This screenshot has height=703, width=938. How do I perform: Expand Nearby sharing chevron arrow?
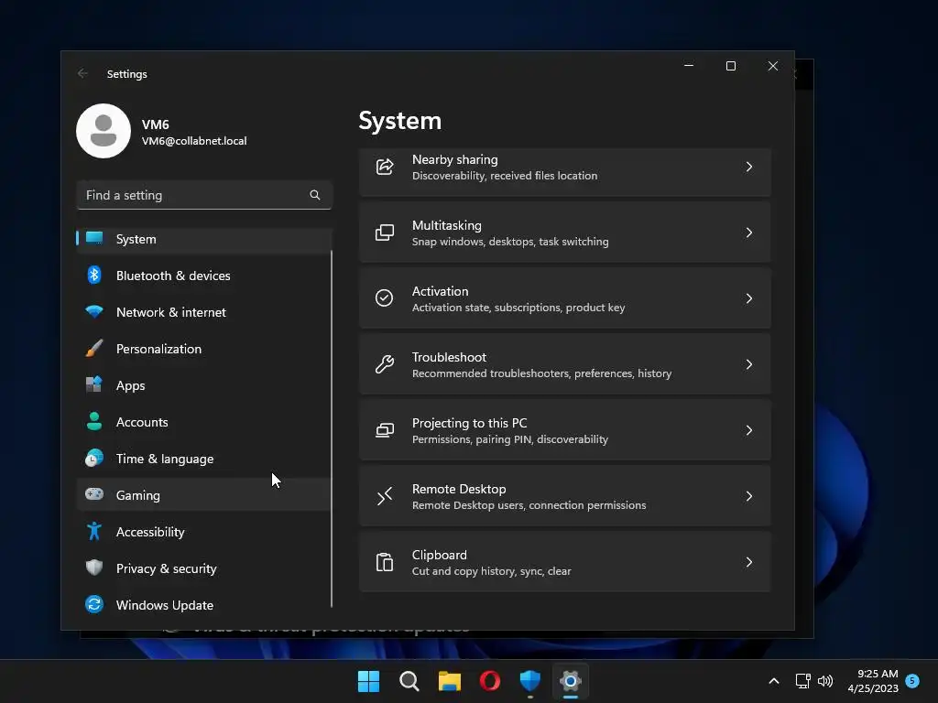[749, 167]
